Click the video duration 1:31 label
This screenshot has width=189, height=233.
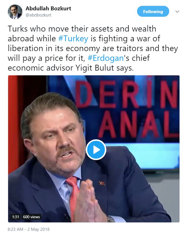15,217
